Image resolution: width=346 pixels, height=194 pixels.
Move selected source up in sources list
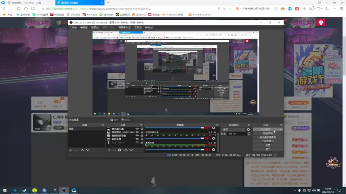click(126, 150)
